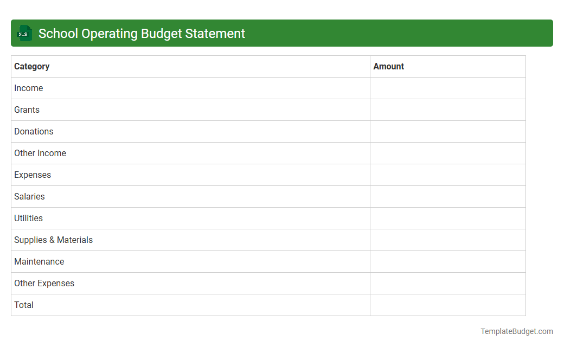Click the Maintenance row label

pos(39,261)
